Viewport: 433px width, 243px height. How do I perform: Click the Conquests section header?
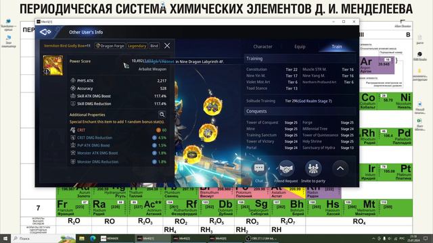coord(300,111)
